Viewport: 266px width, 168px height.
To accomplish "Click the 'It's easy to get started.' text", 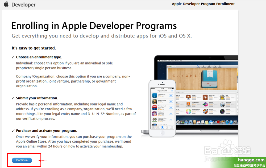I will (34, 48).
